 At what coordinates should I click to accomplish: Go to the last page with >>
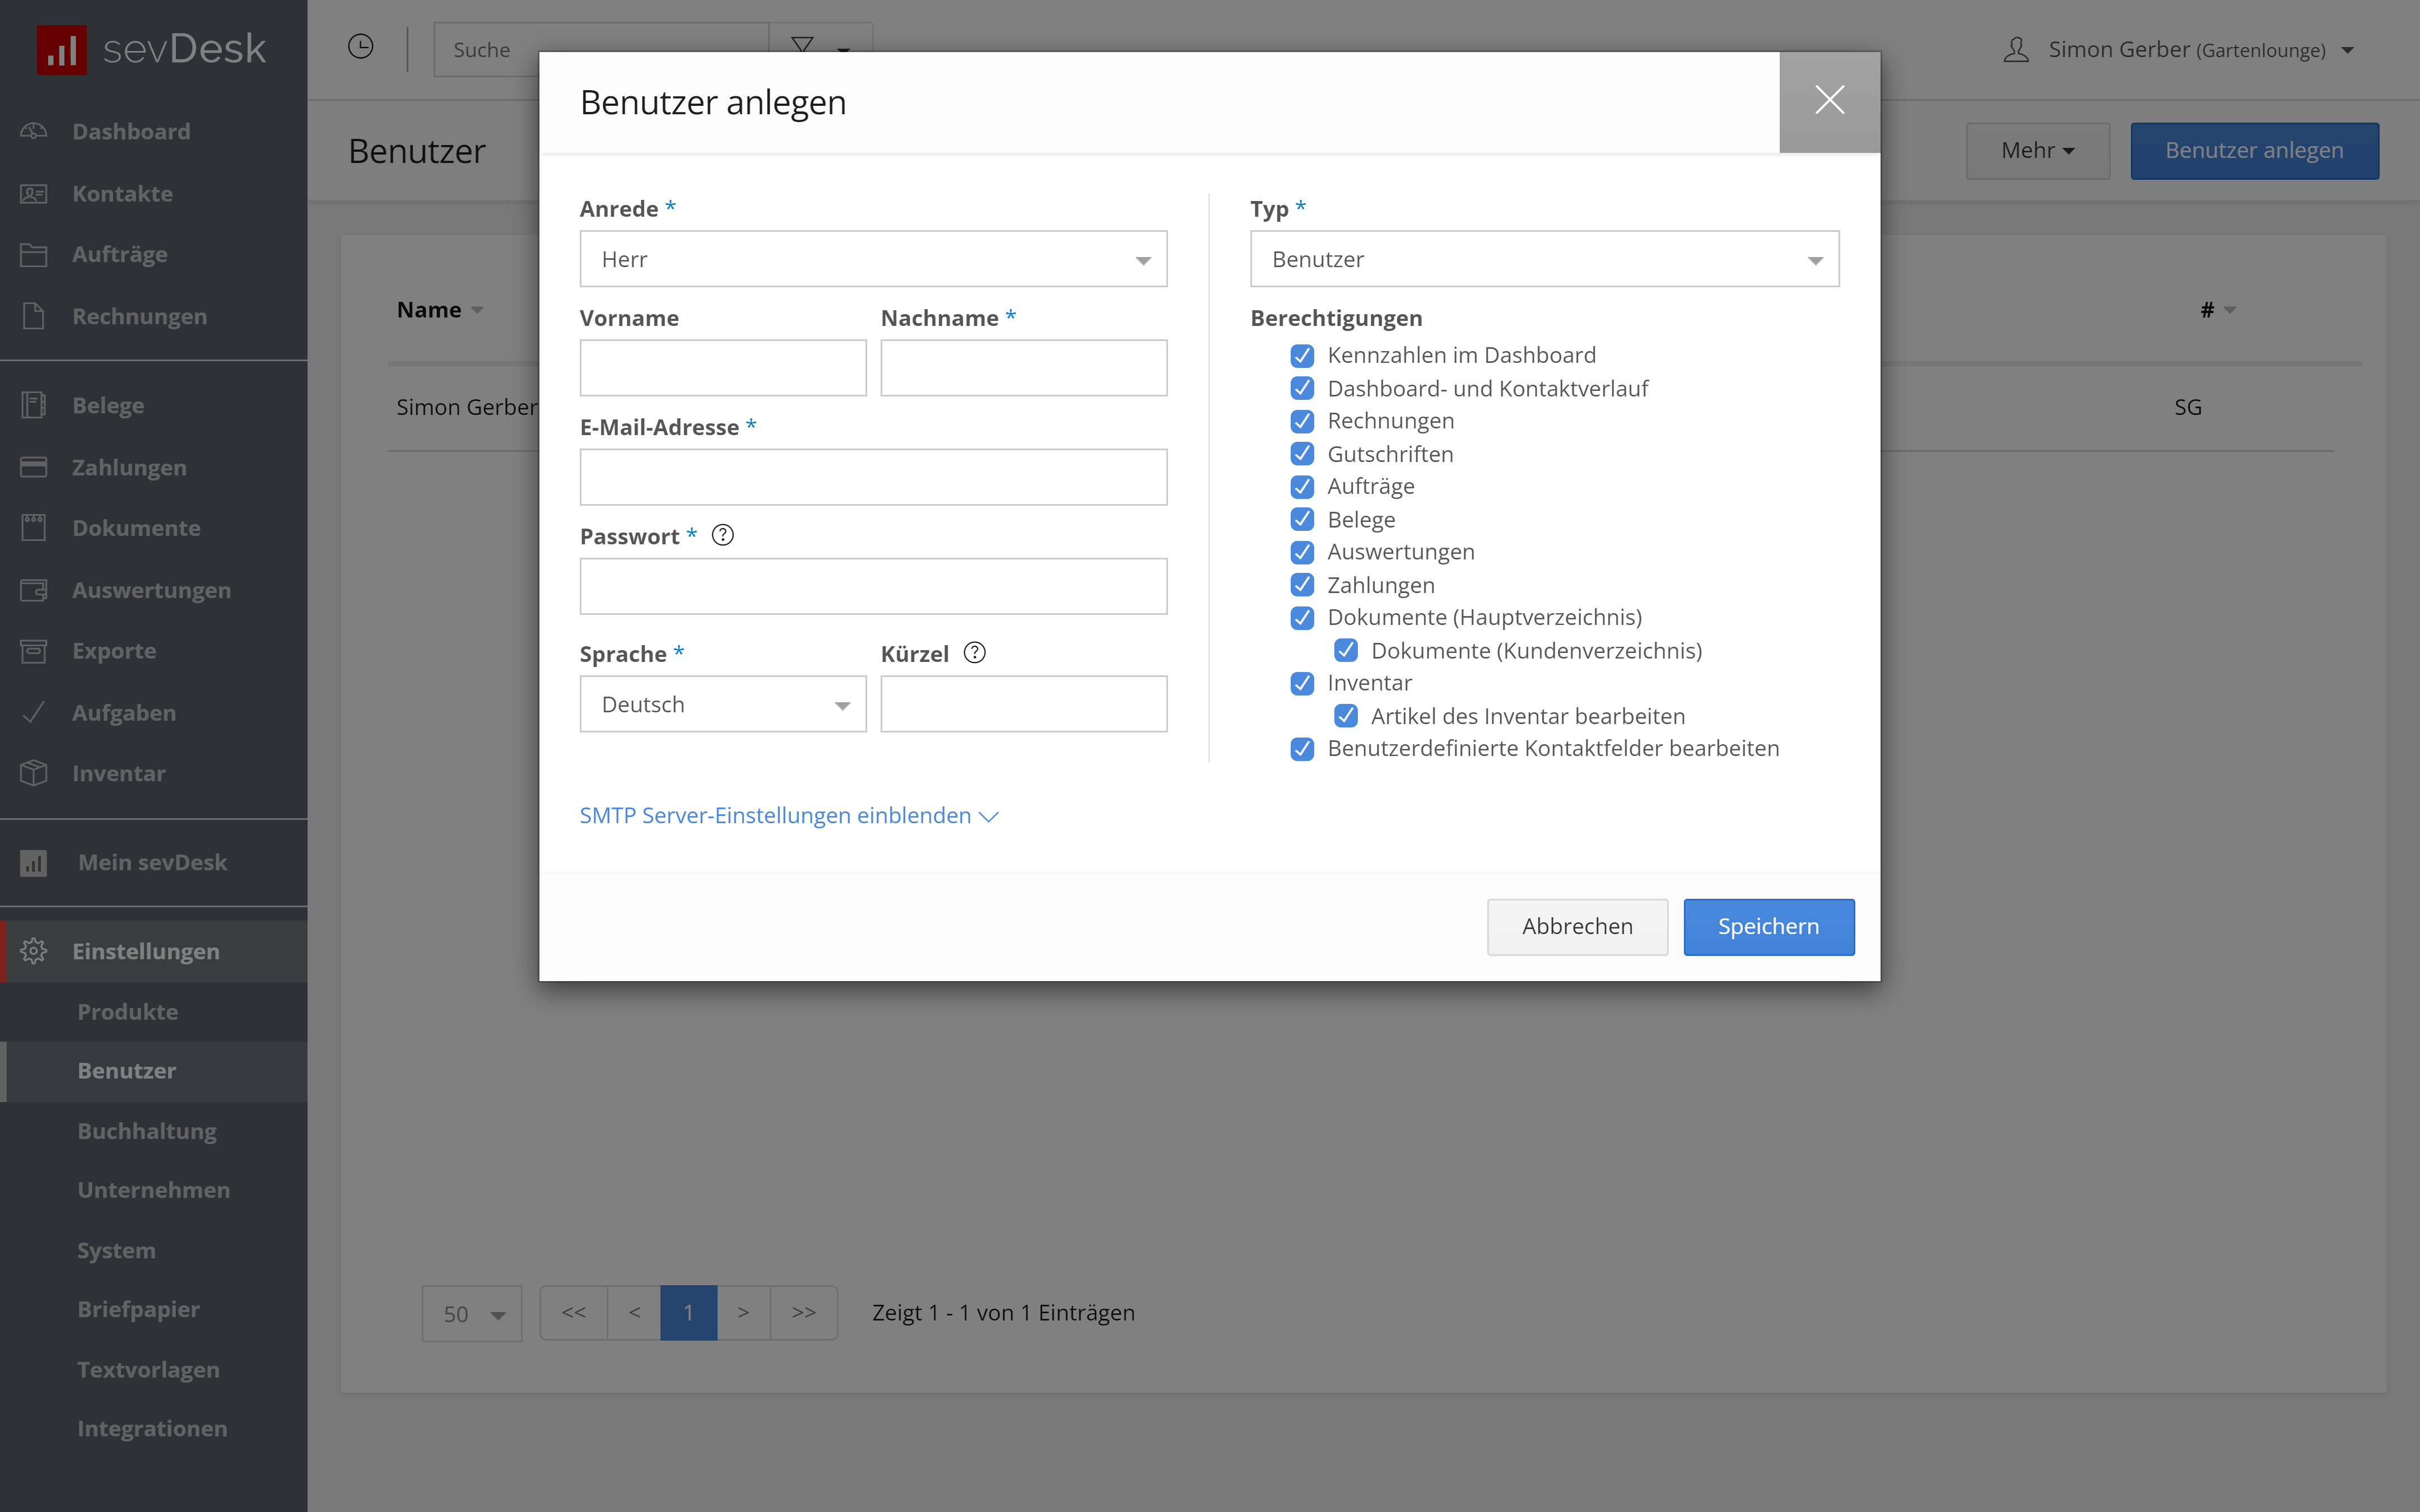click(x=804, y=1312)
